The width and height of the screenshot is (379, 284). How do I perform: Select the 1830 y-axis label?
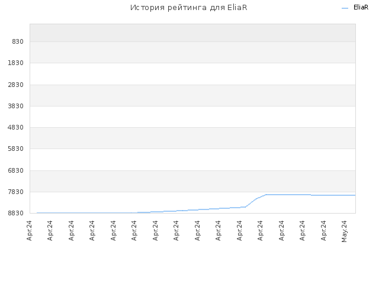tap(16, 63)
